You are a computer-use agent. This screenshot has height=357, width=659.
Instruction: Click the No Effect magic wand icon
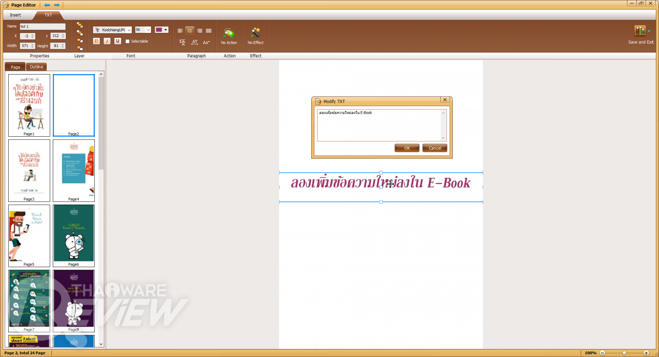(x=256, y=33)
